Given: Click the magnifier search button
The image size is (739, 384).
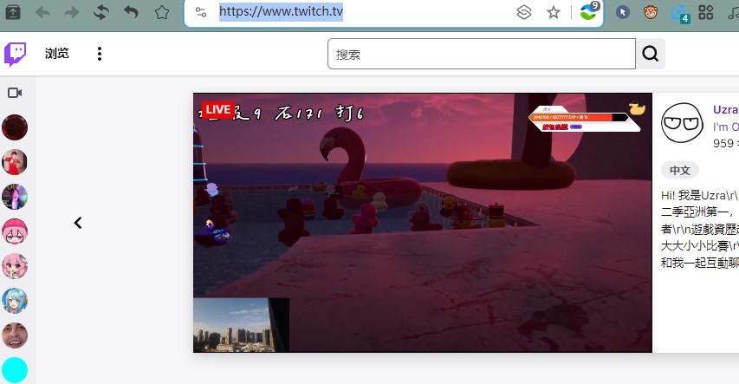Looking at the screenshot, I should pyautogui.click(x=651, y=55).
